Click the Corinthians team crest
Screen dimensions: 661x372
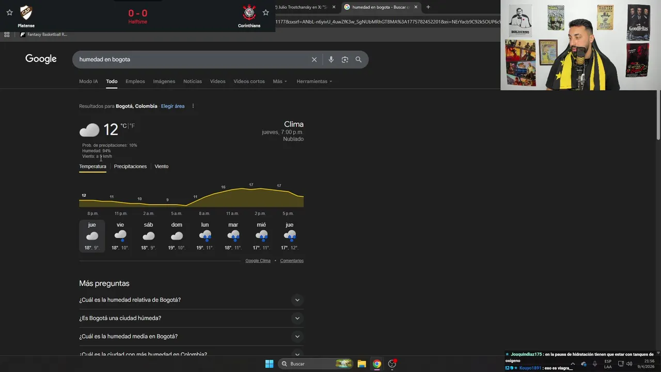click(249, 12)
